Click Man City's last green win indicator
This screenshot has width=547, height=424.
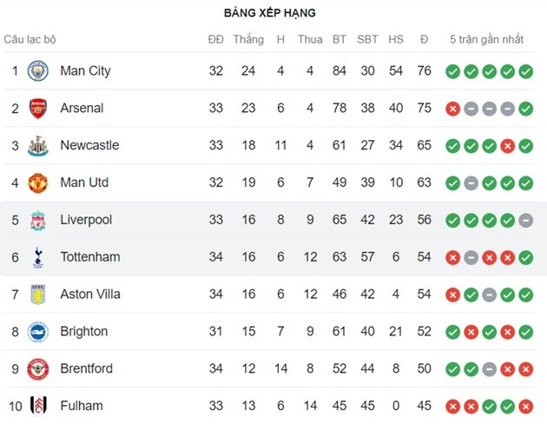(525, 71)
